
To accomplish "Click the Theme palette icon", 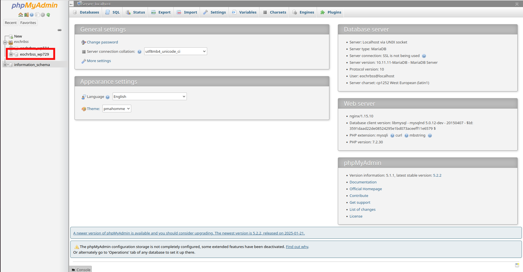I will tap(84, 109).
